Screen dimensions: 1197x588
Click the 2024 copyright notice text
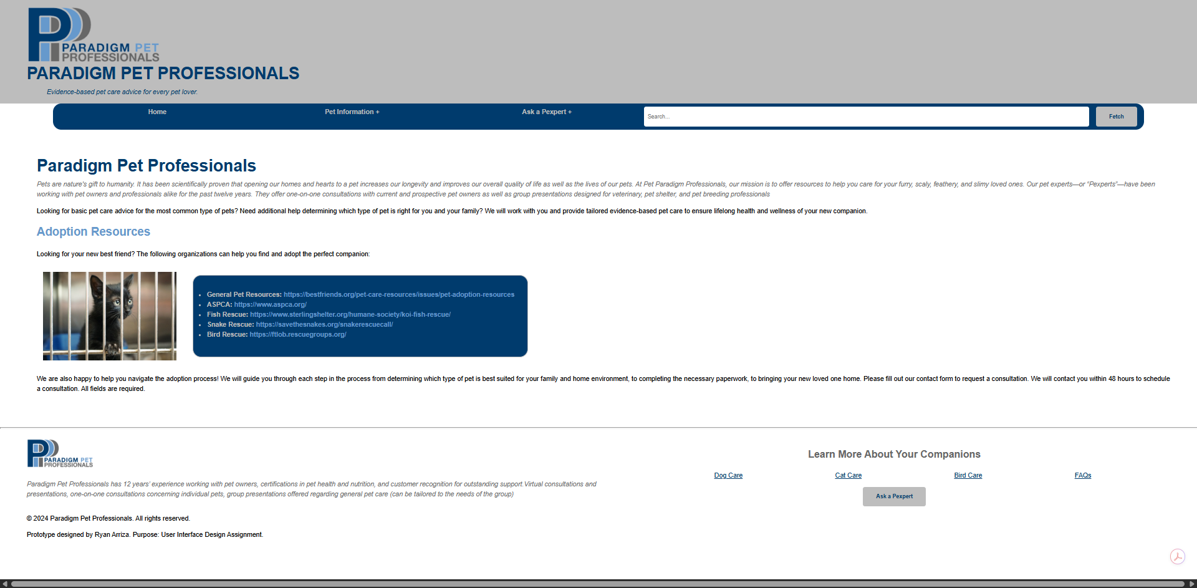(108, 518)
